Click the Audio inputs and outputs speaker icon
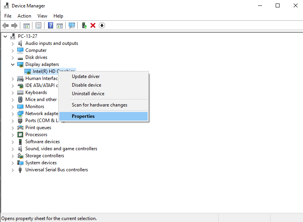 pyautogui.click(x=20, y=43)
